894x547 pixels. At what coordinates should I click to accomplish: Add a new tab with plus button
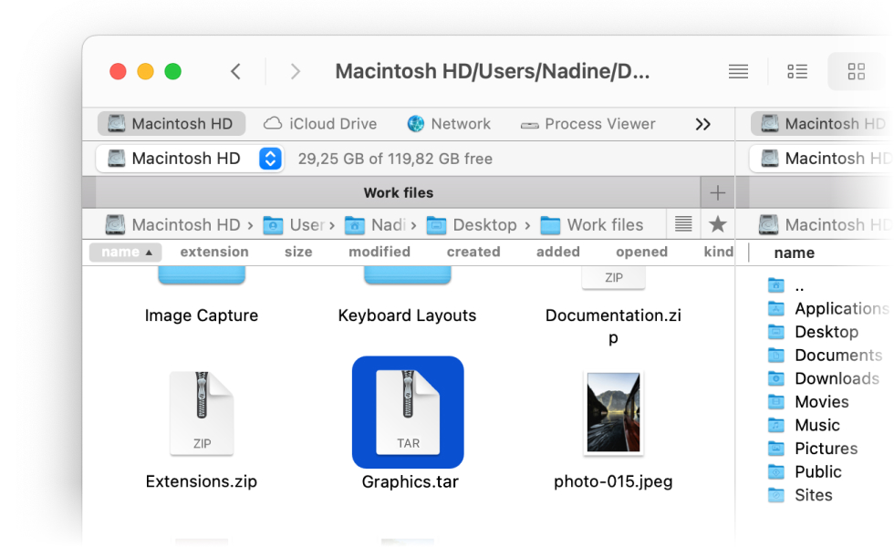click(717, 192)
